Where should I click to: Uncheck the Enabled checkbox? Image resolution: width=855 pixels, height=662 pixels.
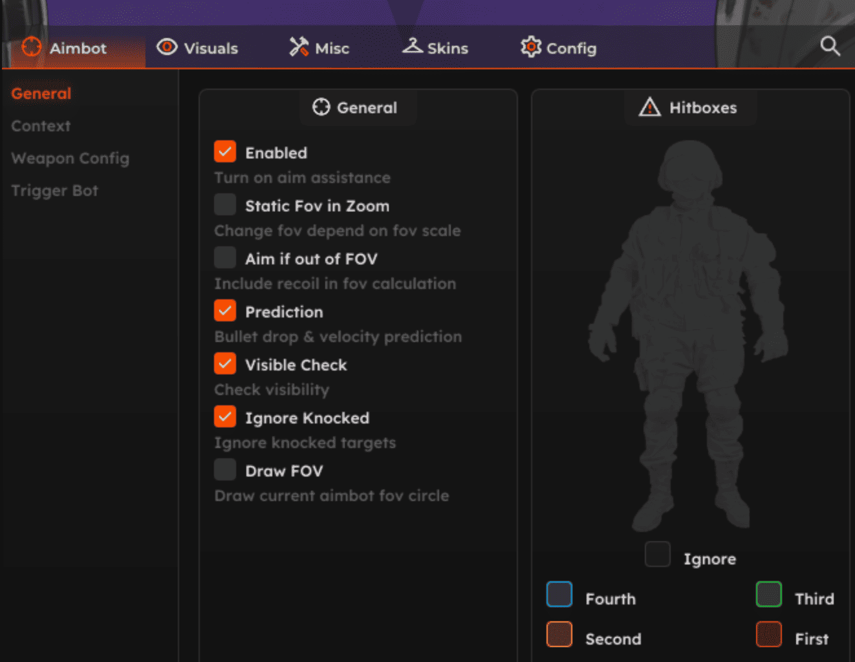[225, 152]
